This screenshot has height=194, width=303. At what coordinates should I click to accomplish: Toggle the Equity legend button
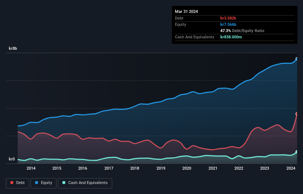pos(44,183)
